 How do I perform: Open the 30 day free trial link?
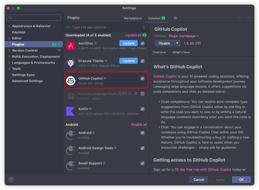203,169
